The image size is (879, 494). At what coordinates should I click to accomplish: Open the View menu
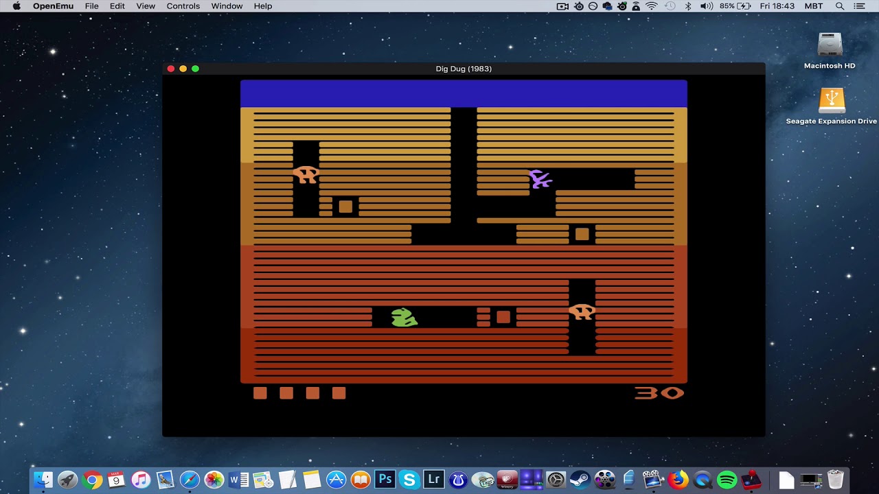[x=146, y=6]
